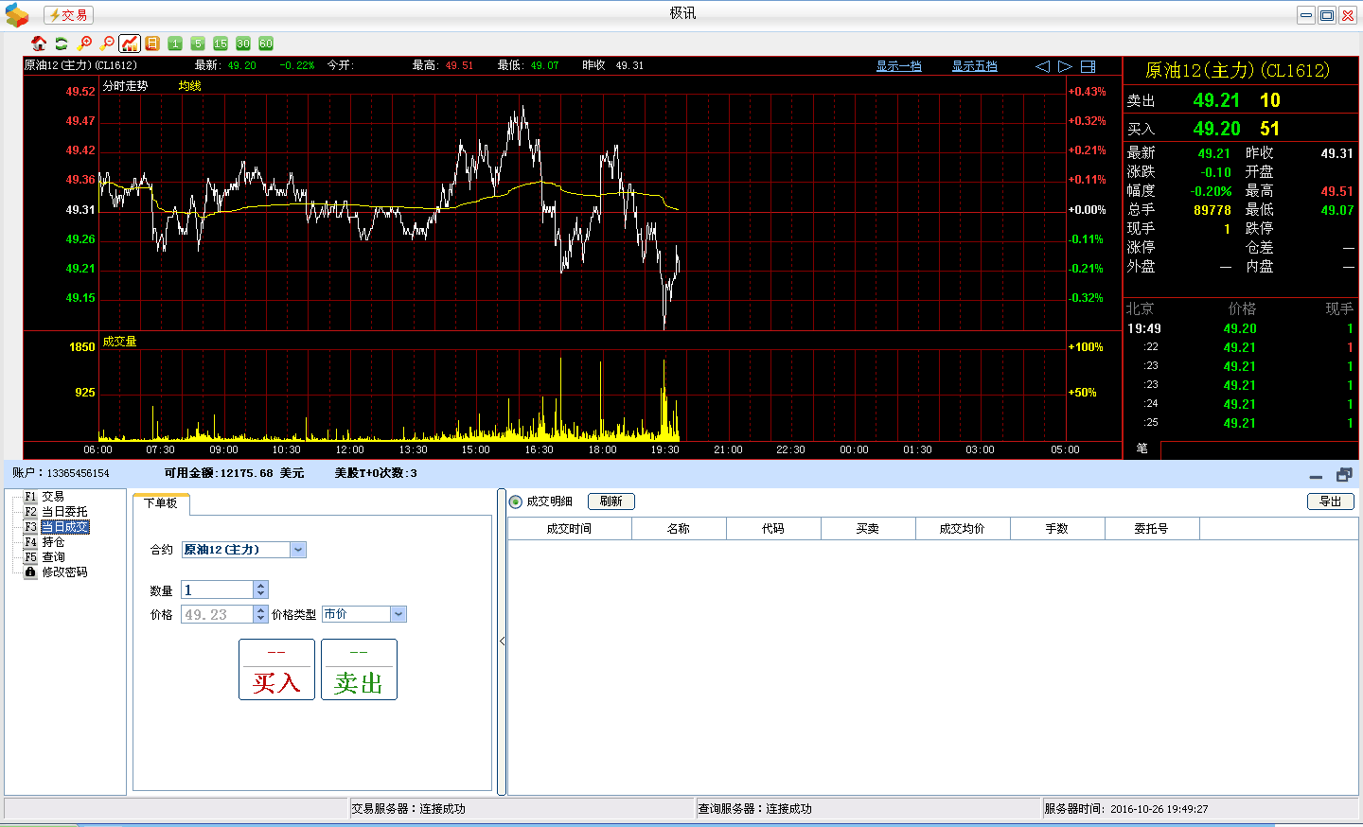Click the 原油12(主力)(CL1612) quote title
1363x827 pixels.
(1237, 71)
